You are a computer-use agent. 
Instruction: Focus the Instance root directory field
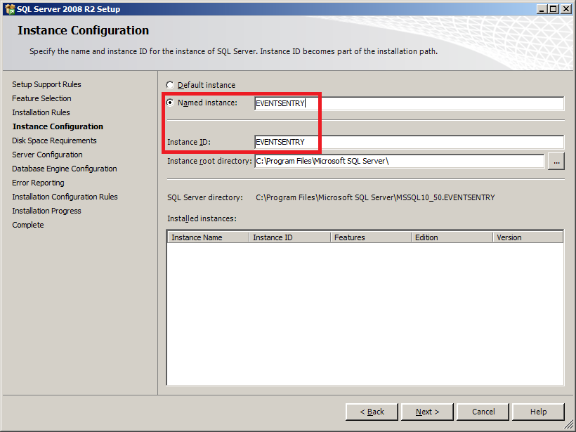(x=399, y=161)
